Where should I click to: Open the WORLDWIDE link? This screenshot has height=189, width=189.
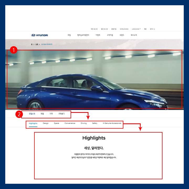click(124, 29)
